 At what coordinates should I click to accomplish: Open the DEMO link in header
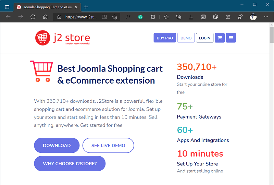(186, 38)
